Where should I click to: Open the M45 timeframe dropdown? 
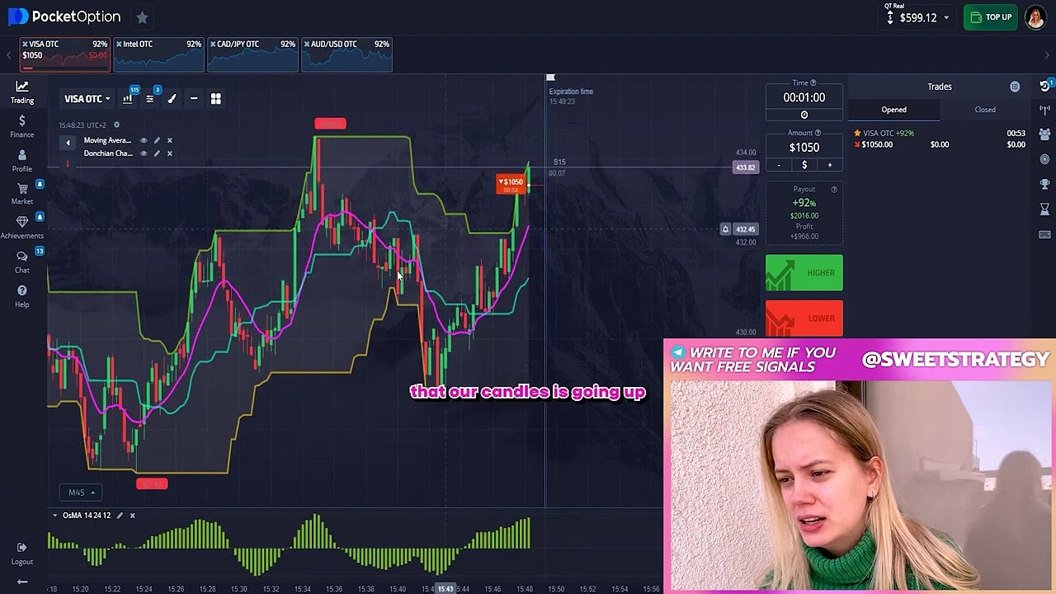pyautogui.click(x=80, y=493)
